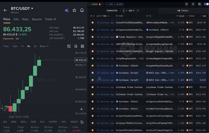Click the Coinbase (352zz) recipient in the $840.96K row

[x=157, y=30]
